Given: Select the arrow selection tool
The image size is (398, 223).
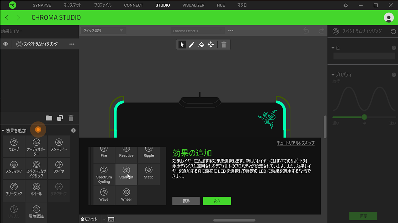Looking at the screenshot, I should coord(182,45).
